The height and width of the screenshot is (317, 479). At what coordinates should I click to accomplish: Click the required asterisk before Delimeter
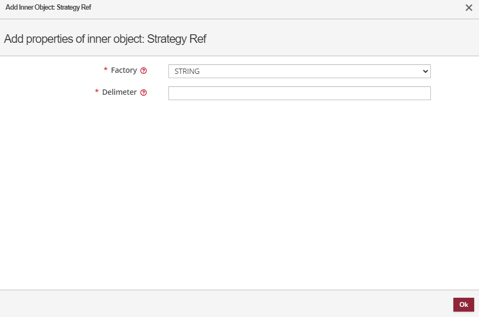97,92
